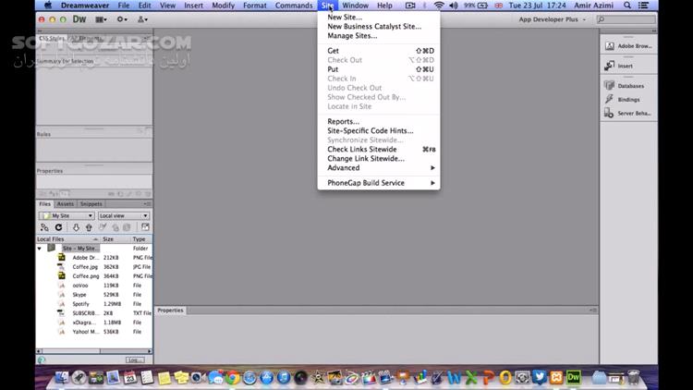This screenshot has height=390, width=693.
Task: Sort by Local Files column header
Action: click(67, 239)
